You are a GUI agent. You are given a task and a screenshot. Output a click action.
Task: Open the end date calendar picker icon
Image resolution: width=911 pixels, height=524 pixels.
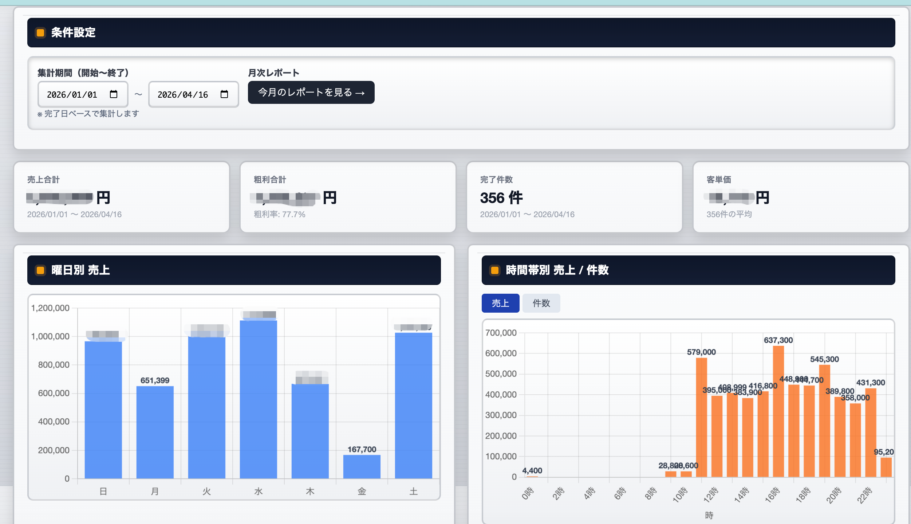point(224,94)
